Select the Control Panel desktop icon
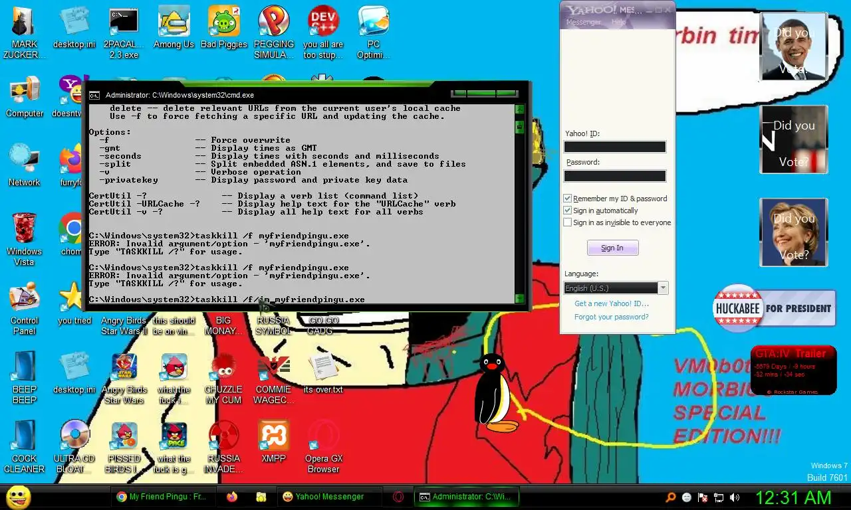Viewport: 851px width, 510px height. [x=25, y=309]
